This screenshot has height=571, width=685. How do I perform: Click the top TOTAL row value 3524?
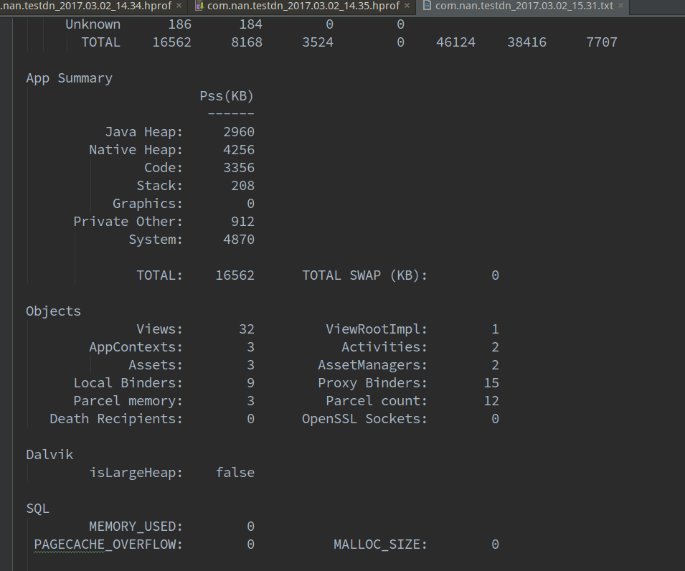(318, 42)
